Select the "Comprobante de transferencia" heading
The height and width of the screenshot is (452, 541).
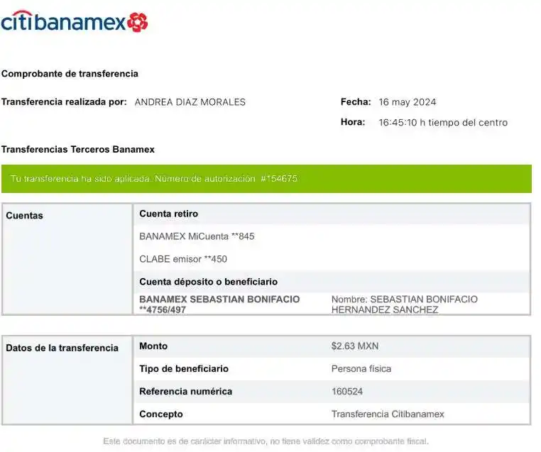pos(70,74)
